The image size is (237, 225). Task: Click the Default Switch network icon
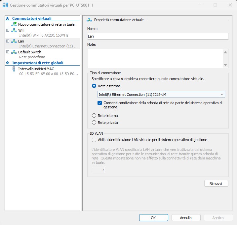(x=14, y=52)
